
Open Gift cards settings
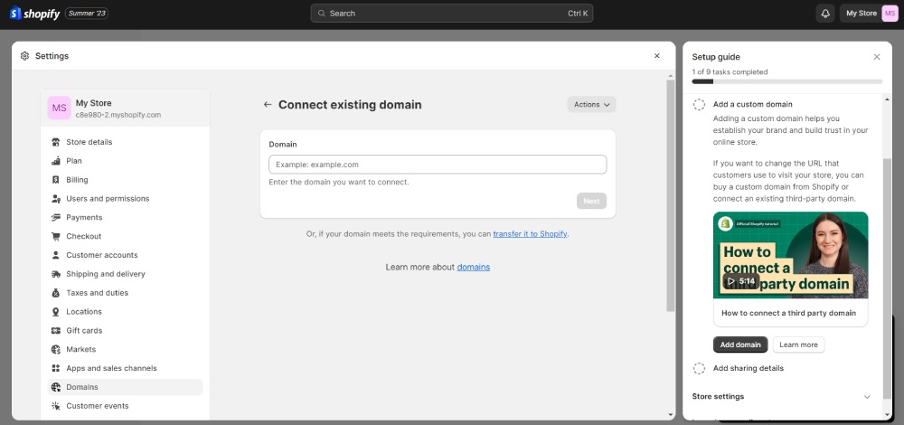[125, 330]
